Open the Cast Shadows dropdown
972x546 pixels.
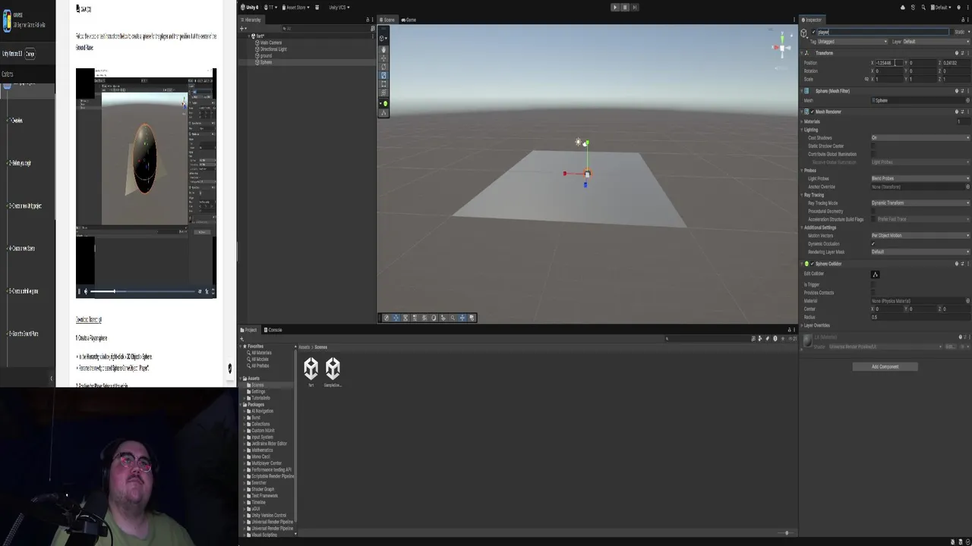920,138
